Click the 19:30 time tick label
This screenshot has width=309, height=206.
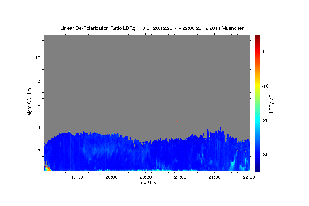click(77, 177)
